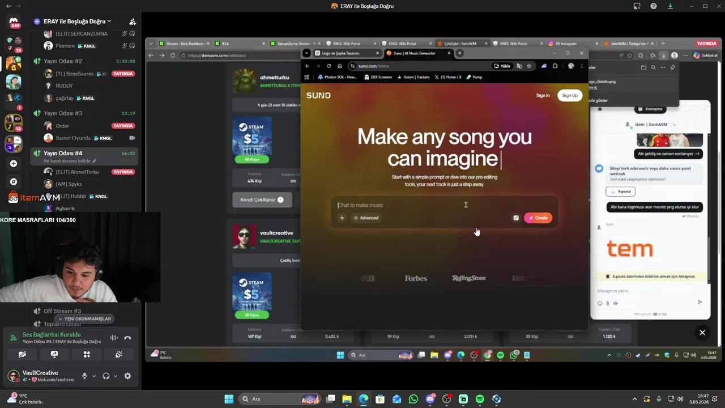Open Discord direct messages home icon

click(14, 21)
